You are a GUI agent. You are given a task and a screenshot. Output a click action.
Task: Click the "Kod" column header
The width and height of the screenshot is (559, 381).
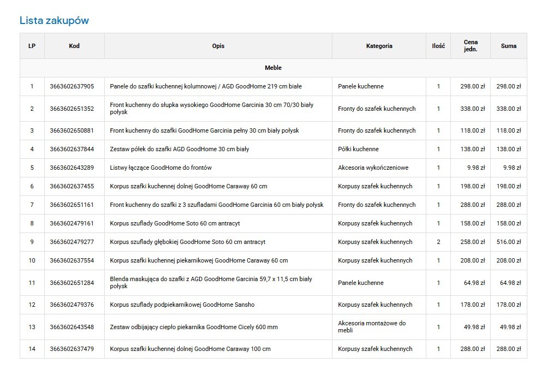74,46
